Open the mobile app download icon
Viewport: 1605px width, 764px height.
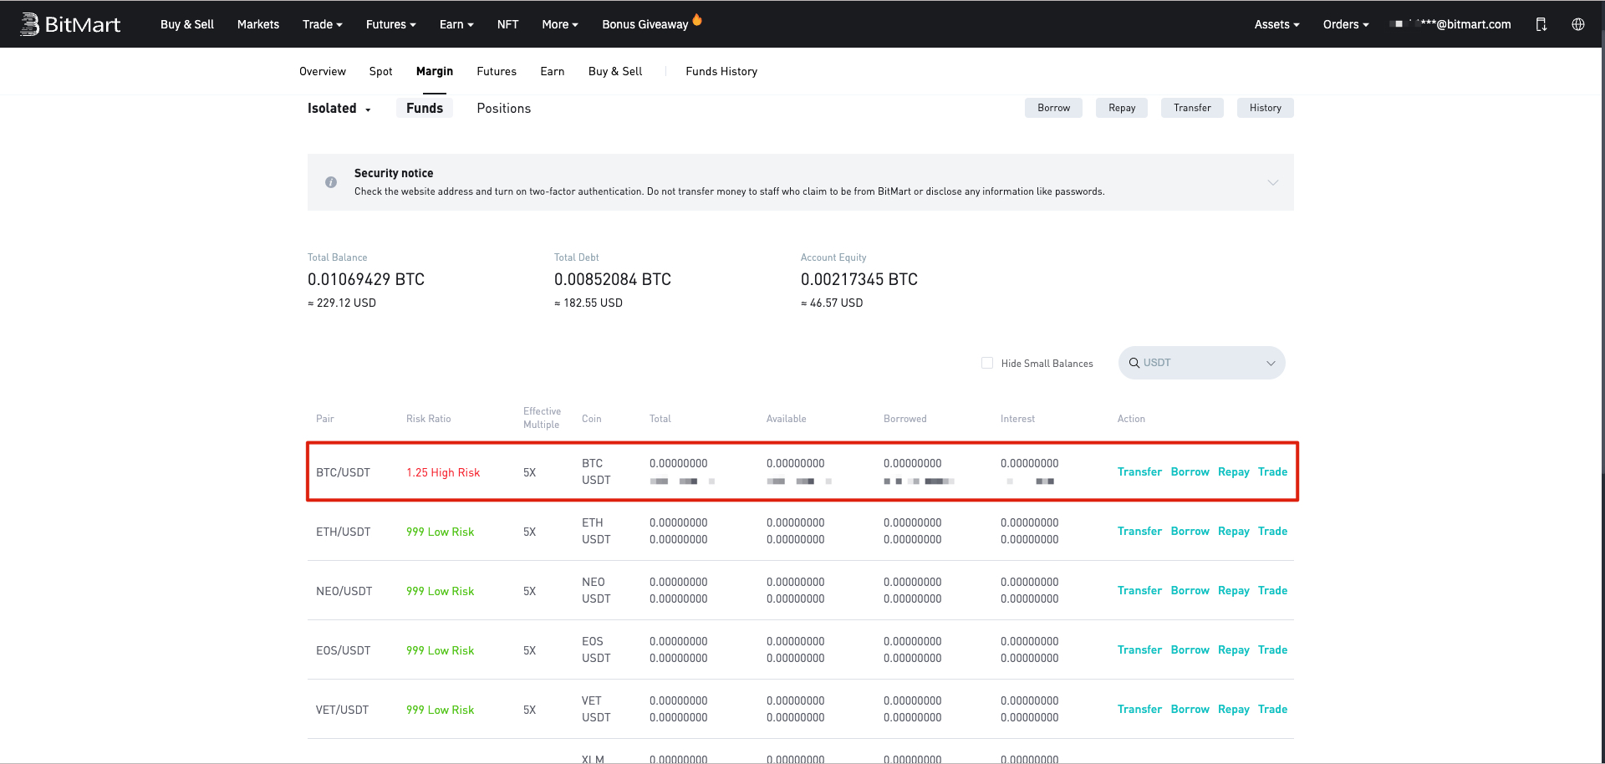point(1541,24)
